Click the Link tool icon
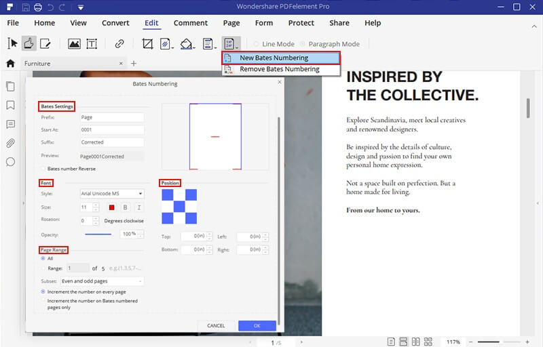This screenshot has height=347, width=543. [119, 44]
